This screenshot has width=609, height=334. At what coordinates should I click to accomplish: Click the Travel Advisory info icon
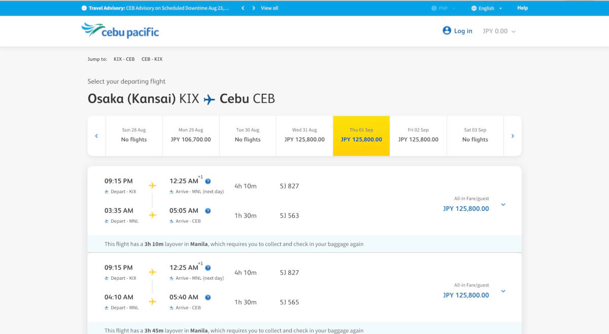(84, 8)
